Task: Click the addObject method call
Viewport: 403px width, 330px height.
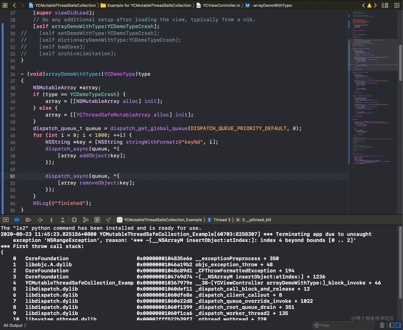Action: tap(93, 156)
